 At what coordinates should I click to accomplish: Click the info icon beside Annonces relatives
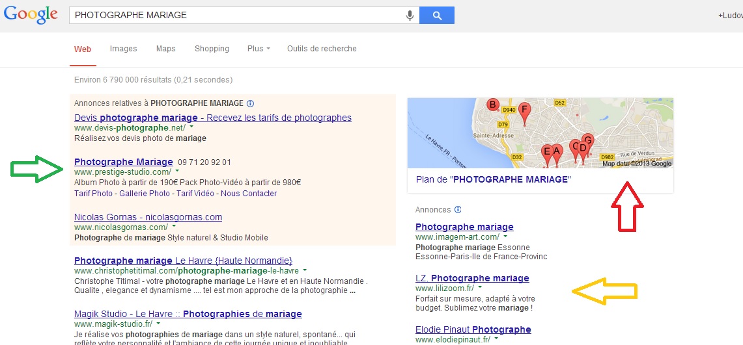251,103
